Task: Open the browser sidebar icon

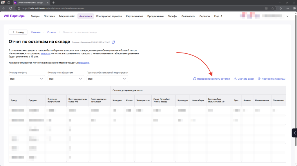Action: coord(294,8)
